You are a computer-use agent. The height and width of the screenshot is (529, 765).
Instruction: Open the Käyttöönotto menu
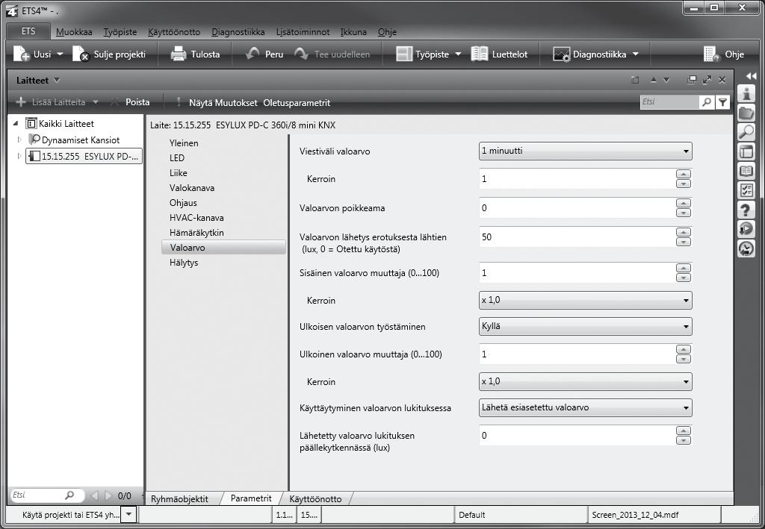(174, 32)
